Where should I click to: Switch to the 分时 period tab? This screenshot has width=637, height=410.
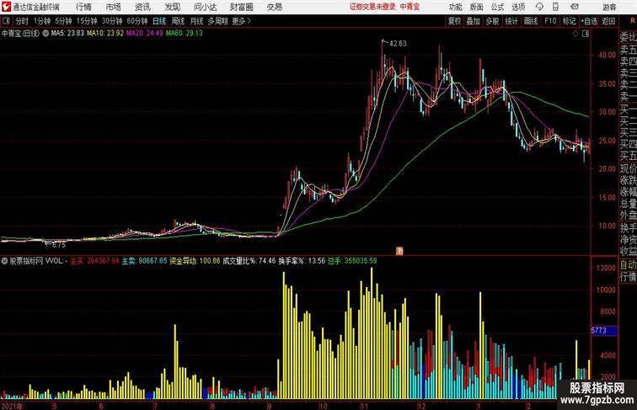(22, 21)
